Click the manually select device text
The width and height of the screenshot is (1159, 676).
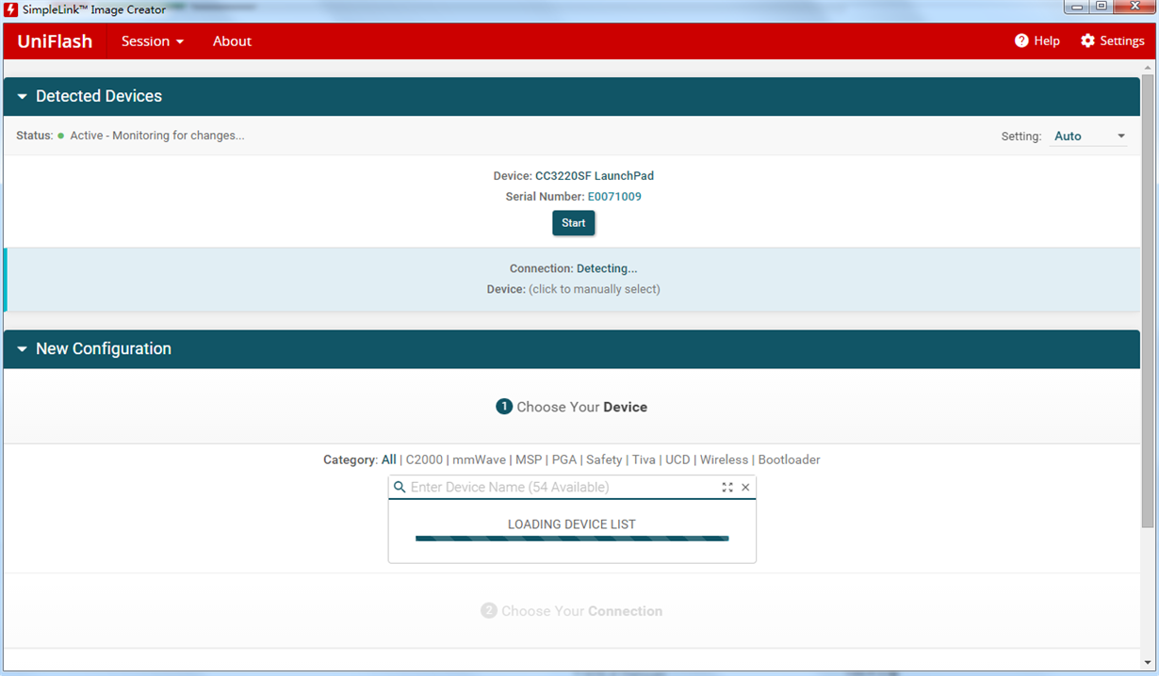595,289
